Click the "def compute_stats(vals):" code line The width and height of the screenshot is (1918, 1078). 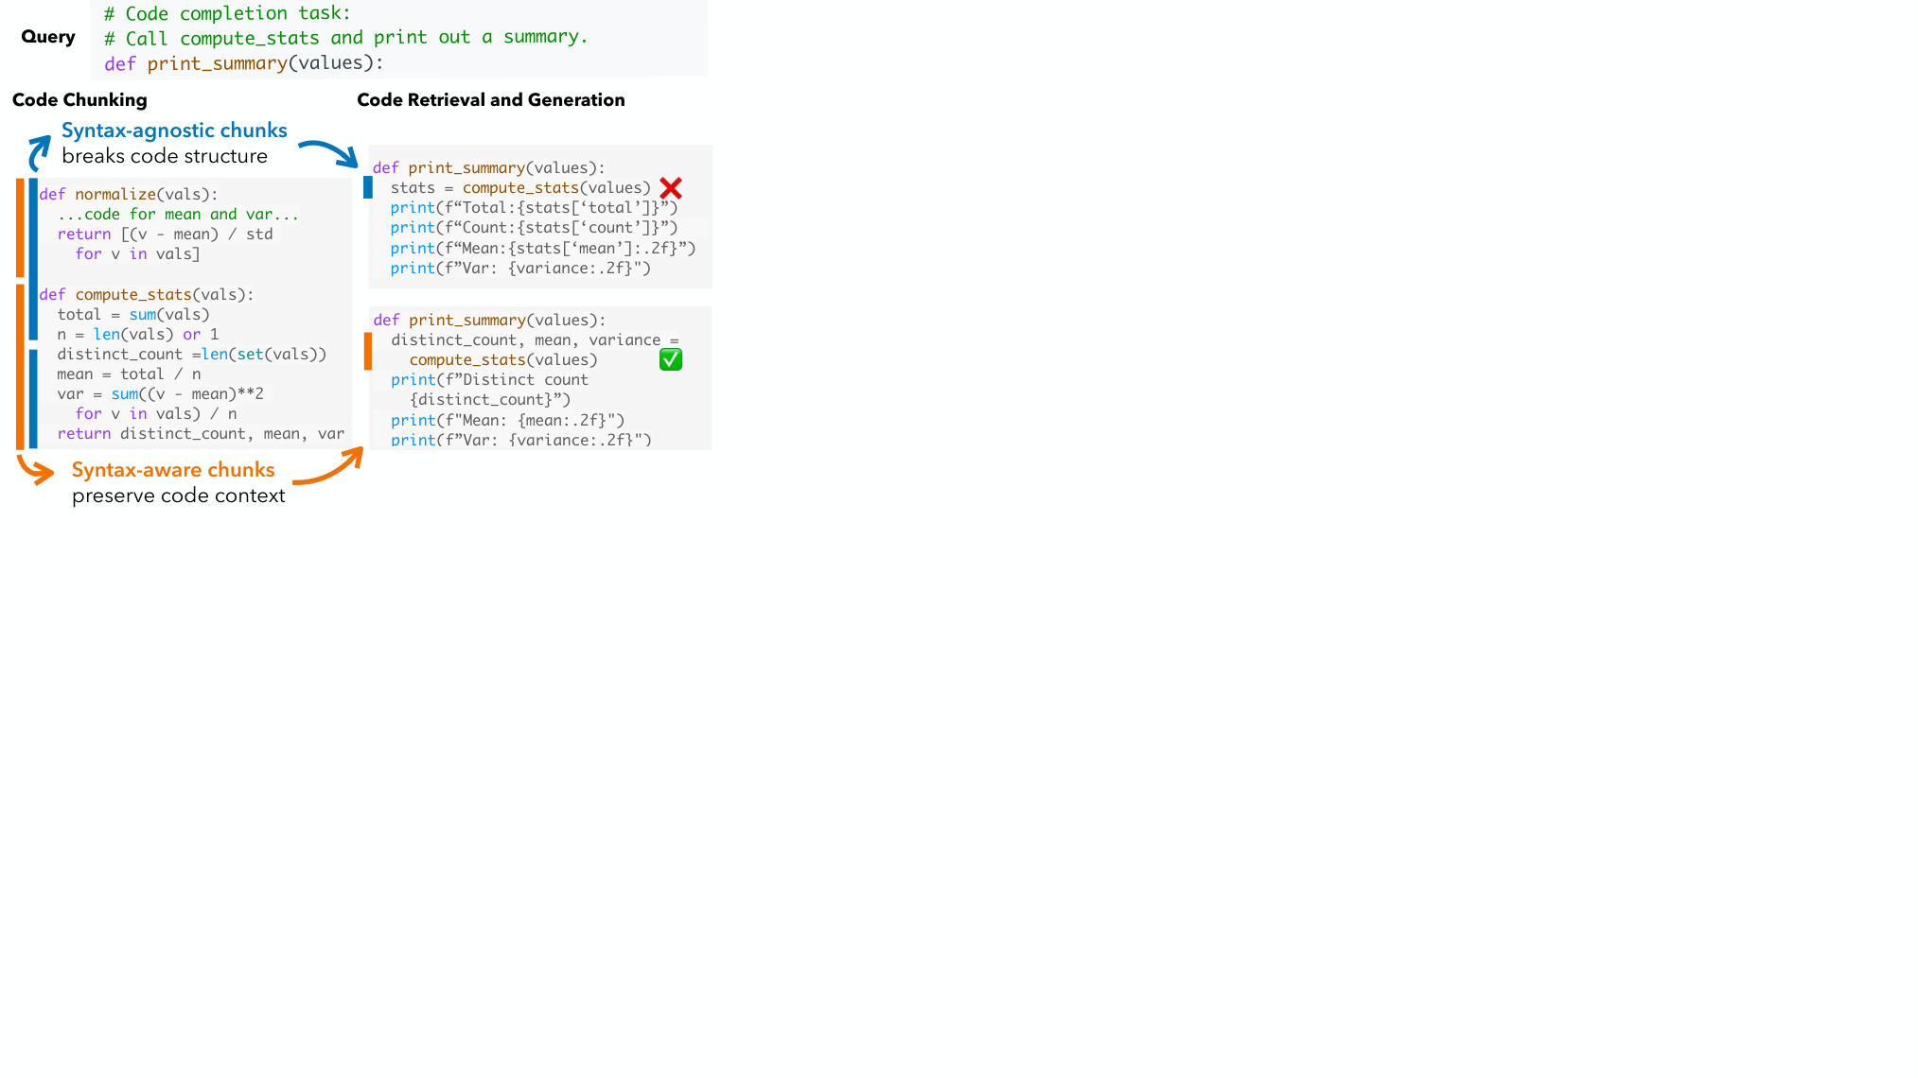click(x=147, y=294)
